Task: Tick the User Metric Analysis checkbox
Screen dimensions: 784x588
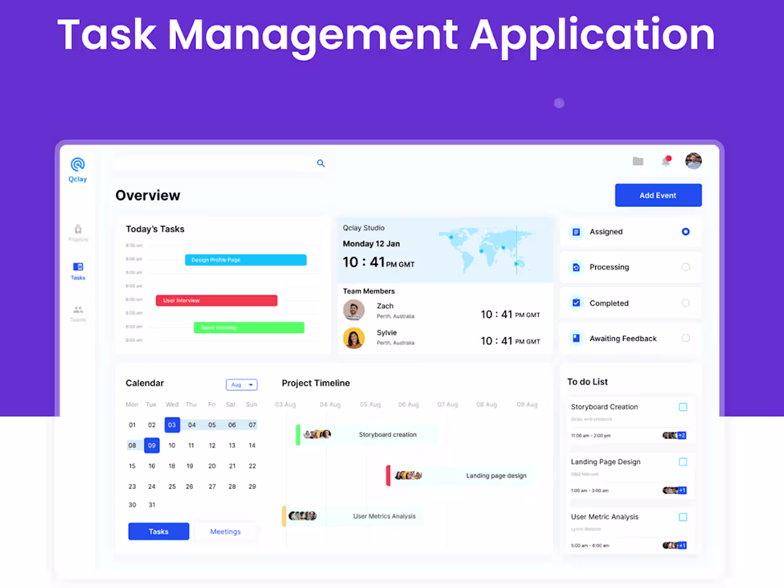Action: point(683,516)
